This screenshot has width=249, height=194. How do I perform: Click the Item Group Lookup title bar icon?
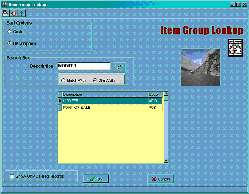[5, 4]
